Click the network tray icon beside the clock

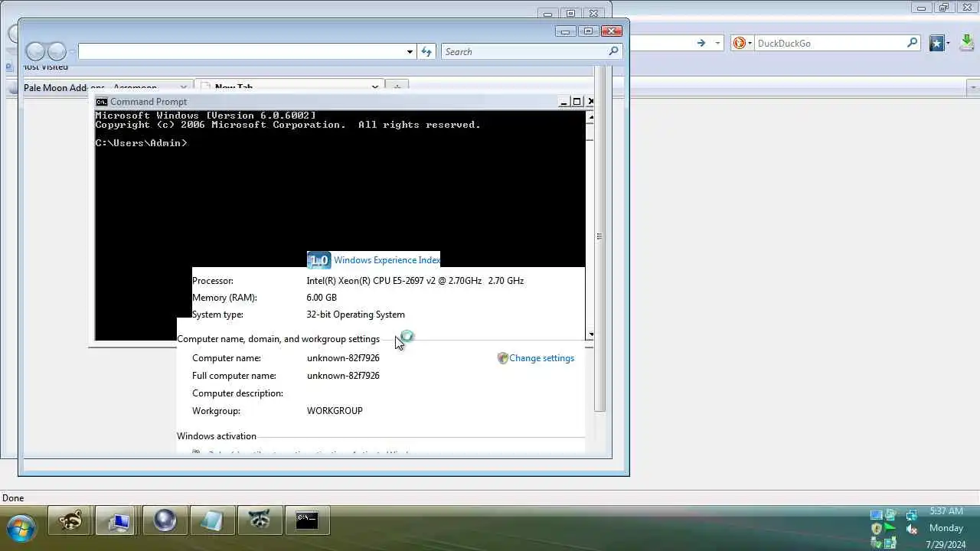(x=911, y=515)
